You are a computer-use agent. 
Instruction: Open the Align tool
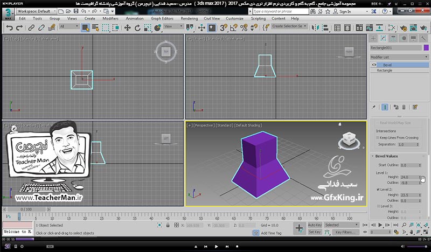(x=325, y=28)
